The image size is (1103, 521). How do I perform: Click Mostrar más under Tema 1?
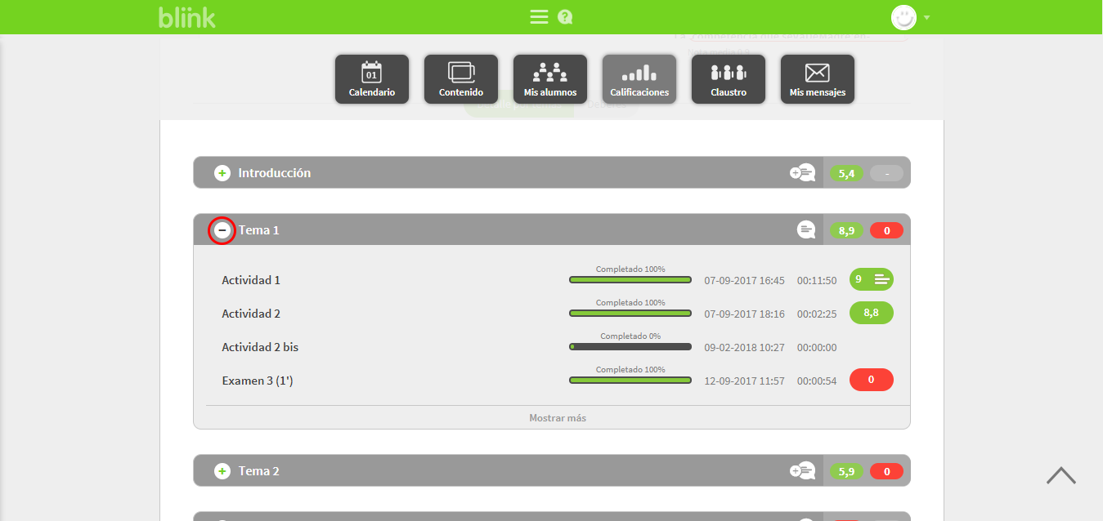point(557,418)
